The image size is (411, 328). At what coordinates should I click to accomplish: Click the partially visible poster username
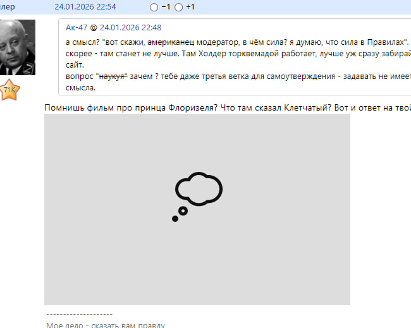[8, 7]
